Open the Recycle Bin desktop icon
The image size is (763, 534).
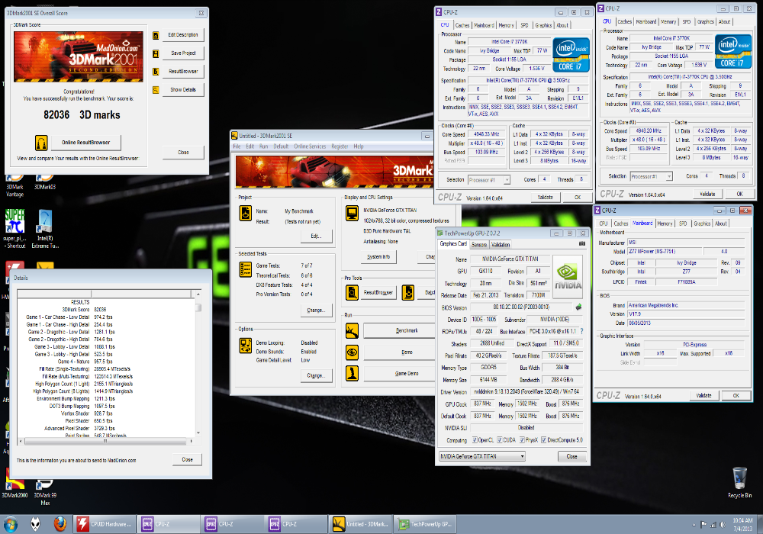(739, 482)
